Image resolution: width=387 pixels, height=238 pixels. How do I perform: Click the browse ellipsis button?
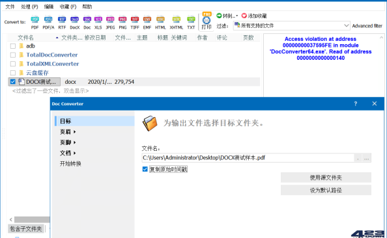(367, 158)
